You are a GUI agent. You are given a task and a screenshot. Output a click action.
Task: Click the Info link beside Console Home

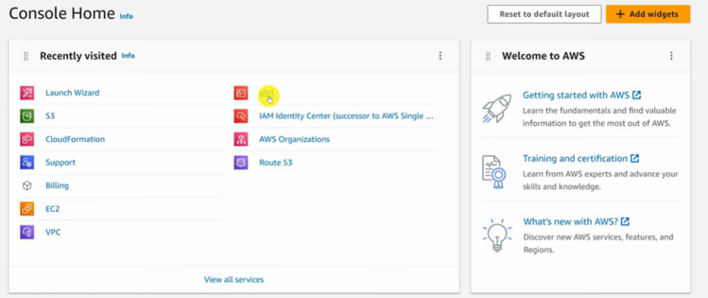[x=127, y=16]
